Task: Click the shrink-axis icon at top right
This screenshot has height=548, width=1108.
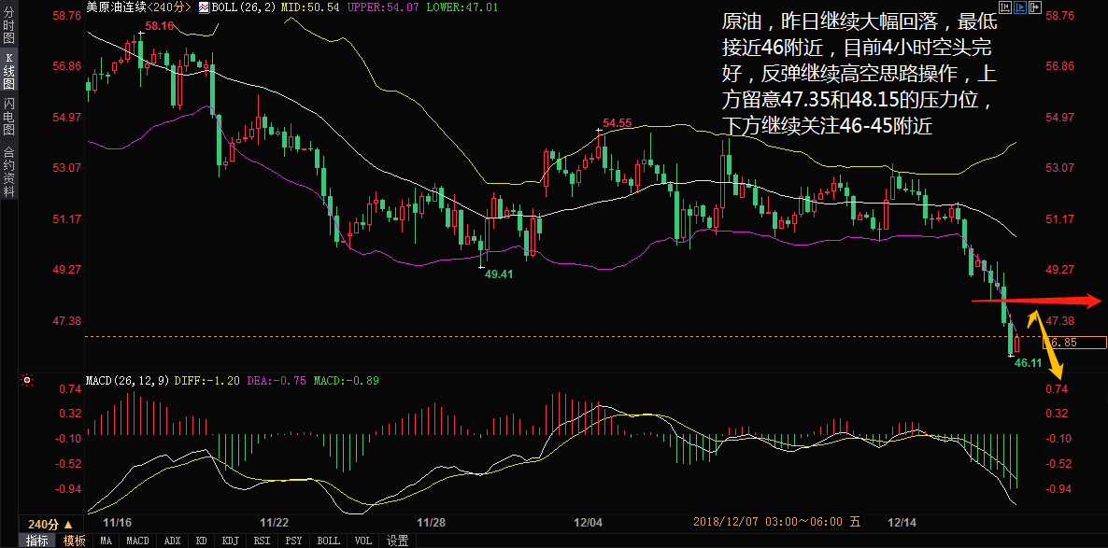Action: [1004, 7]
